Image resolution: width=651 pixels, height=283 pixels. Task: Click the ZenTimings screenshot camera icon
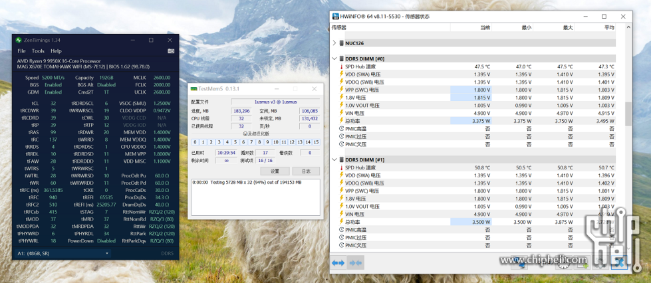coord(171,51)
